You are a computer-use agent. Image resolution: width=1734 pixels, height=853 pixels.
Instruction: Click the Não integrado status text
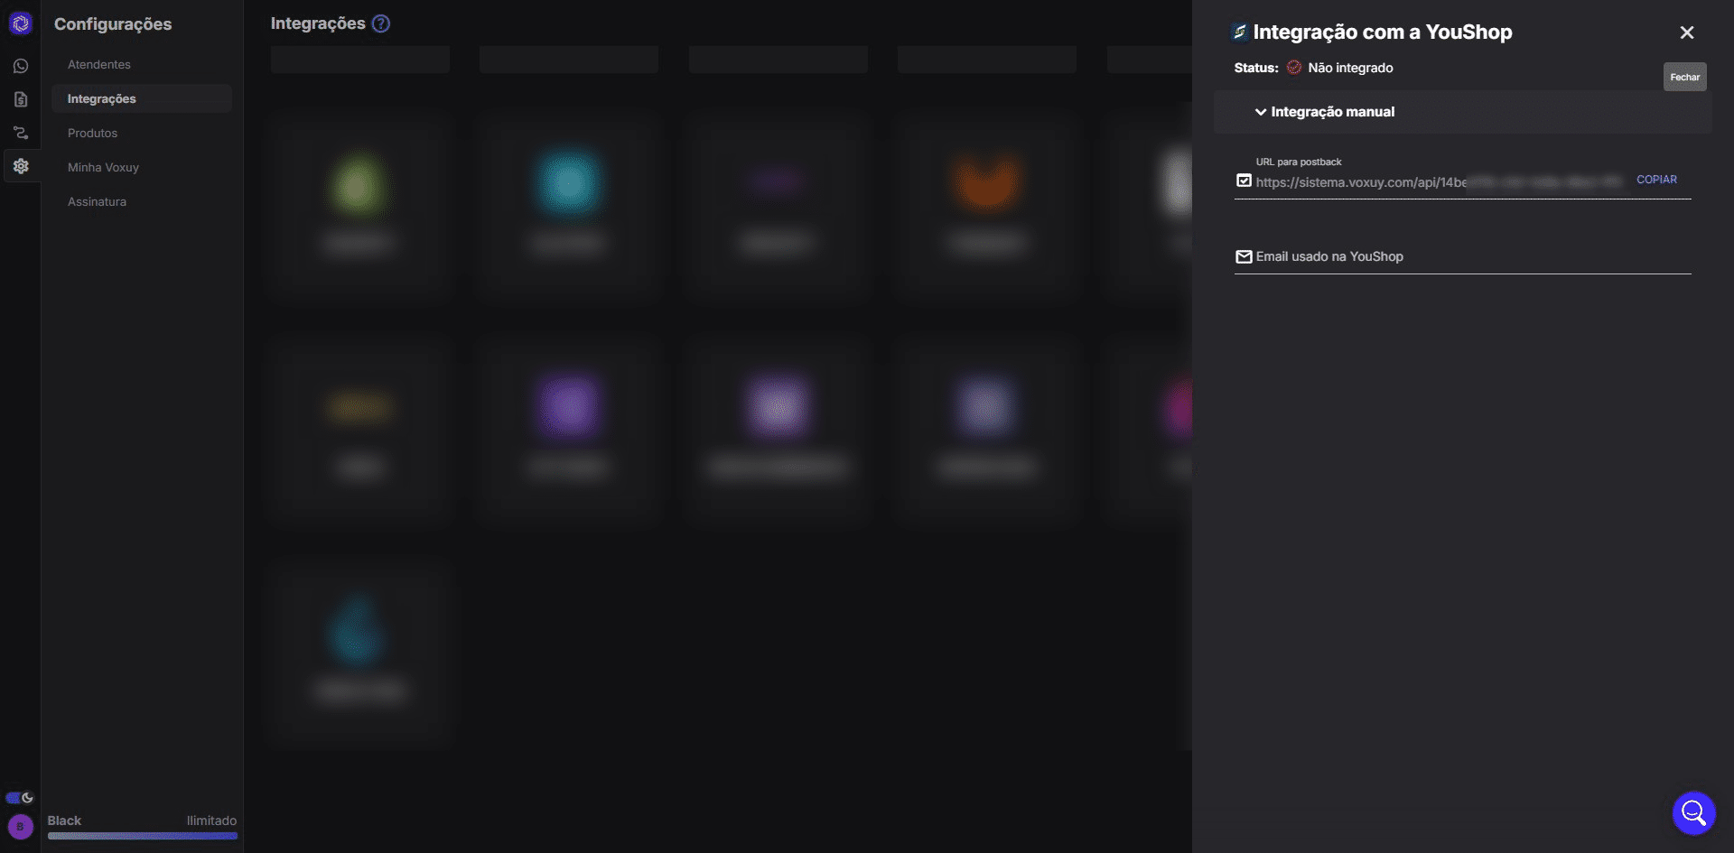tap(1350, 68)
